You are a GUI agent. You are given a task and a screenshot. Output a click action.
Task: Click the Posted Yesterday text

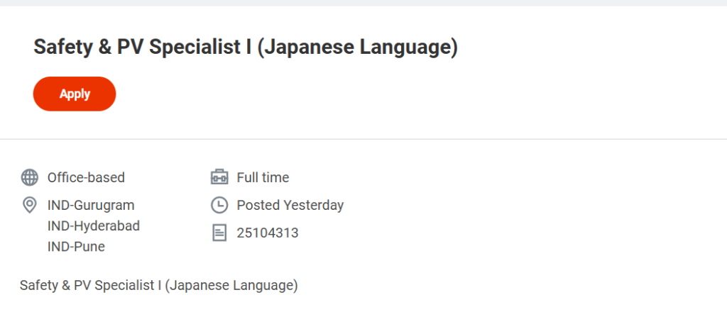290,206
